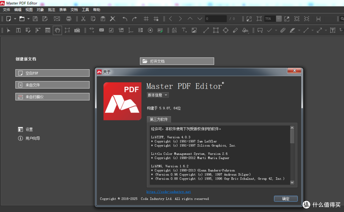Select the Edit Text tool
This screenshot has width=344, height=212.
coord(18,30)
